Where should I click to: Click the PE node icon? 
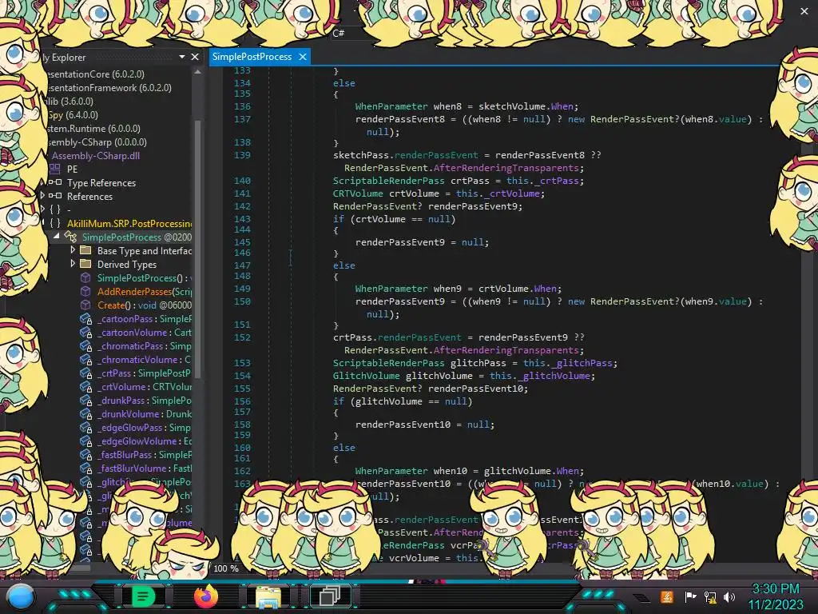pos(55,169)
